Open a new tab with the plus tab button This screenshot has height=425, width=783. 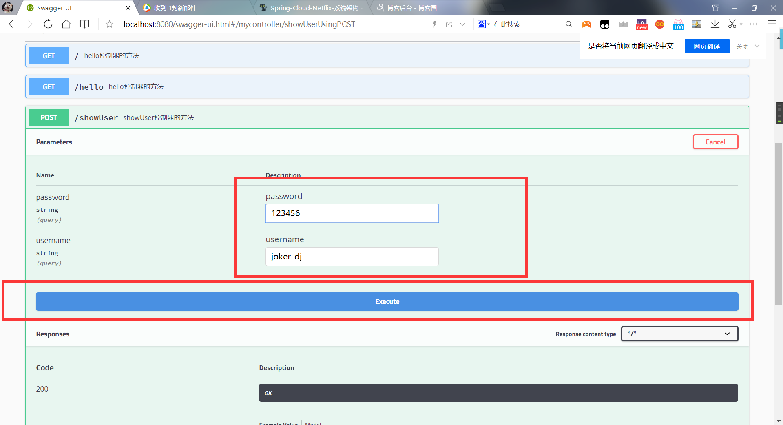[497, 8]
